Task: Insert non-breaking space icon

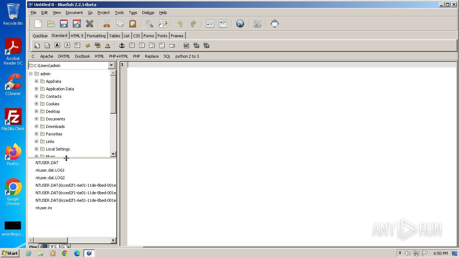Action: [107, 46]
